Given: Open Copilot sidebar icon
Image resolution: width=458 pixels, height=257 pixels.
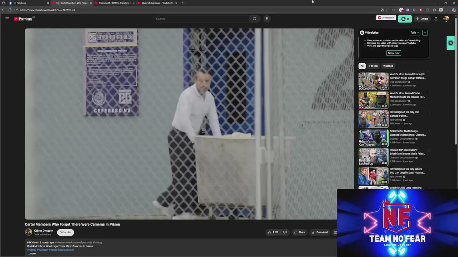Looking at the screenshot, I should (454, 10).
